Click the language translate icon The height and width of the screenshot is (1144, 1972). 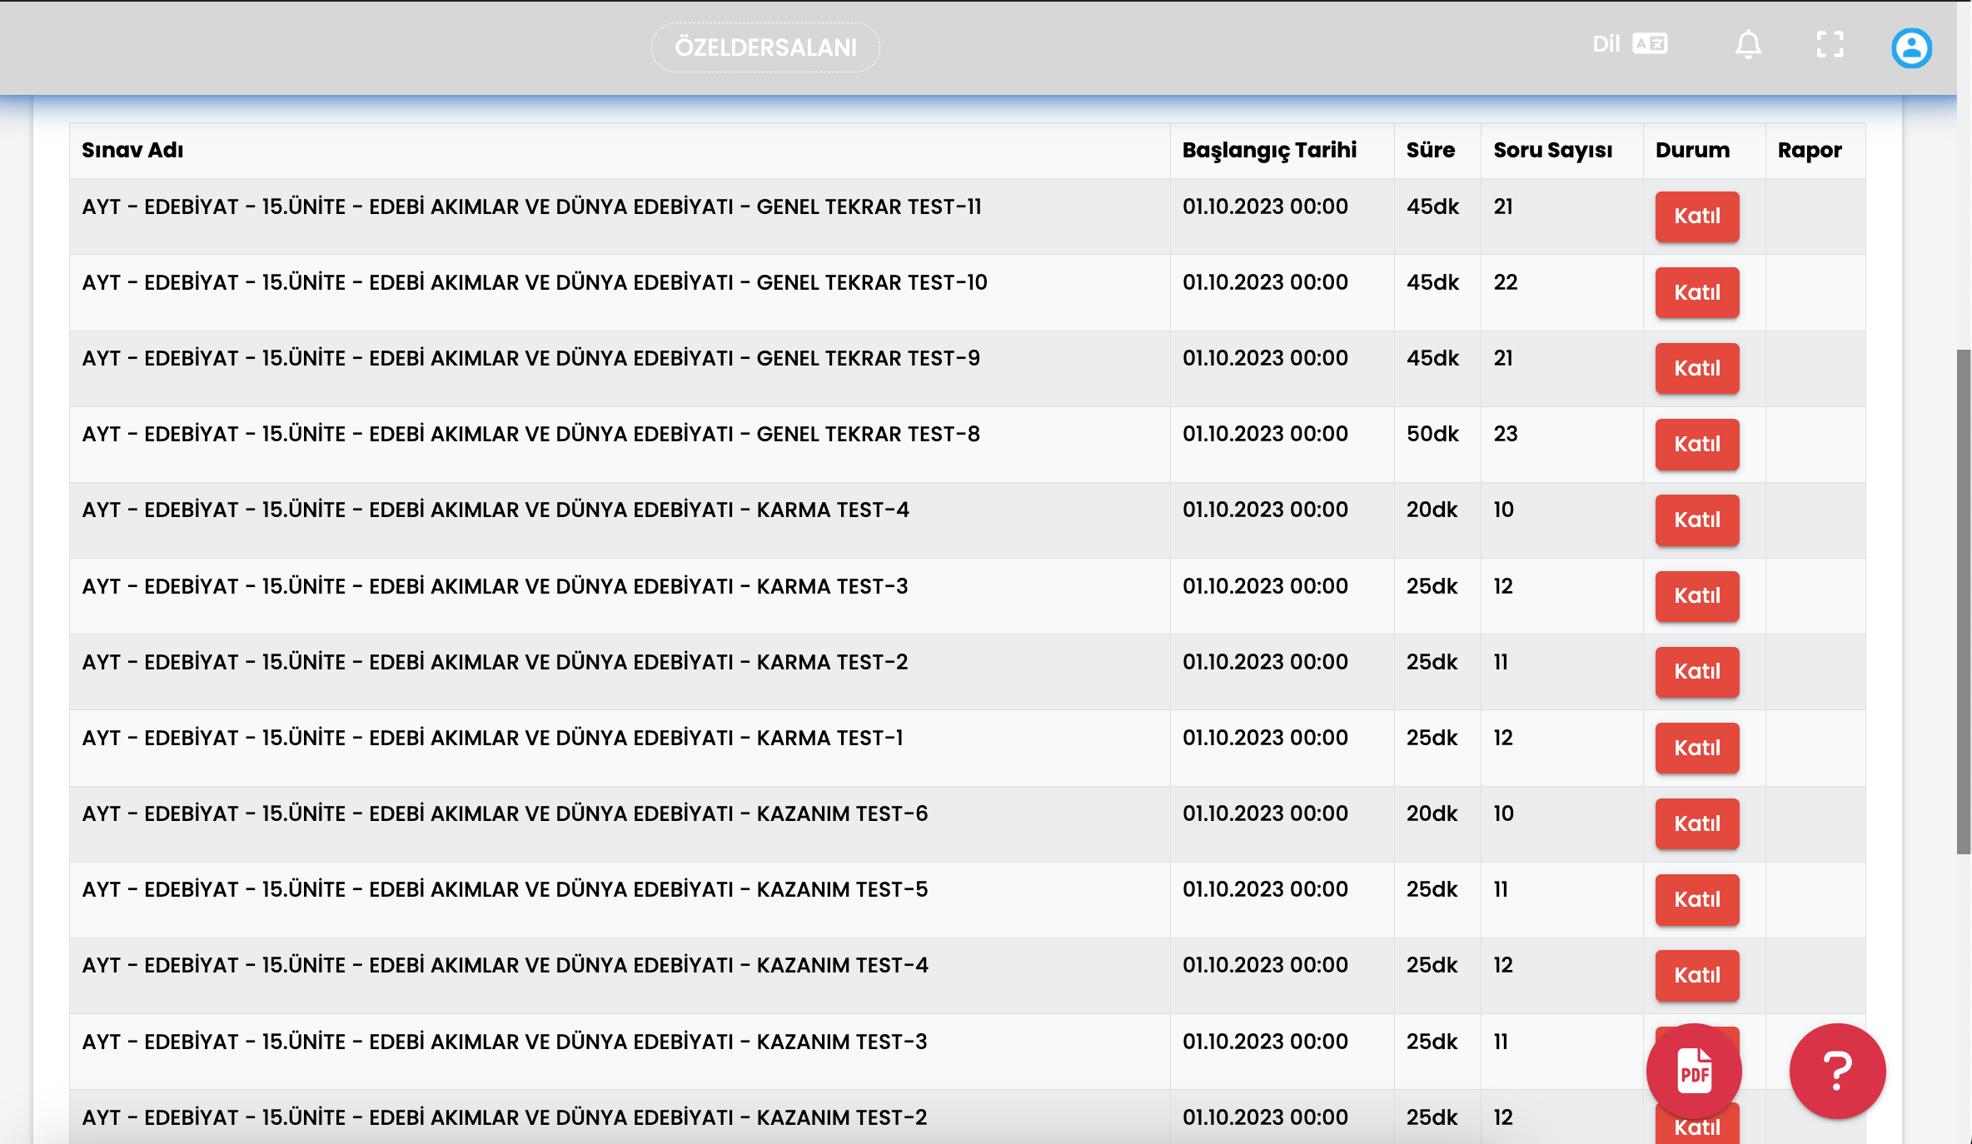pos(1650,43)
